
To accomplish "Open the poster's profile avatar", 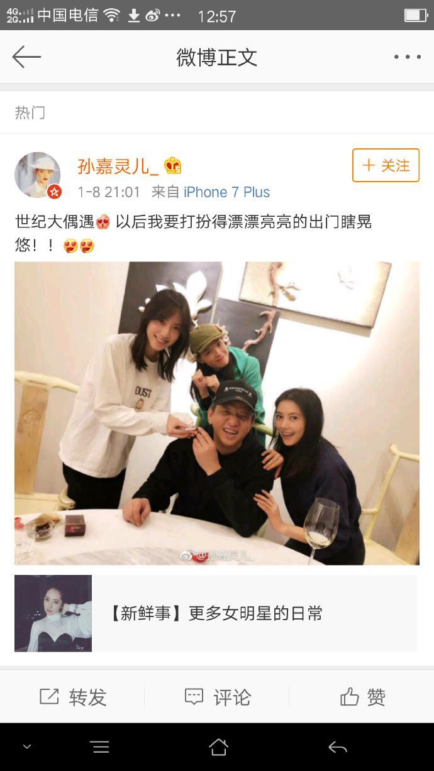I will (38, 175).
